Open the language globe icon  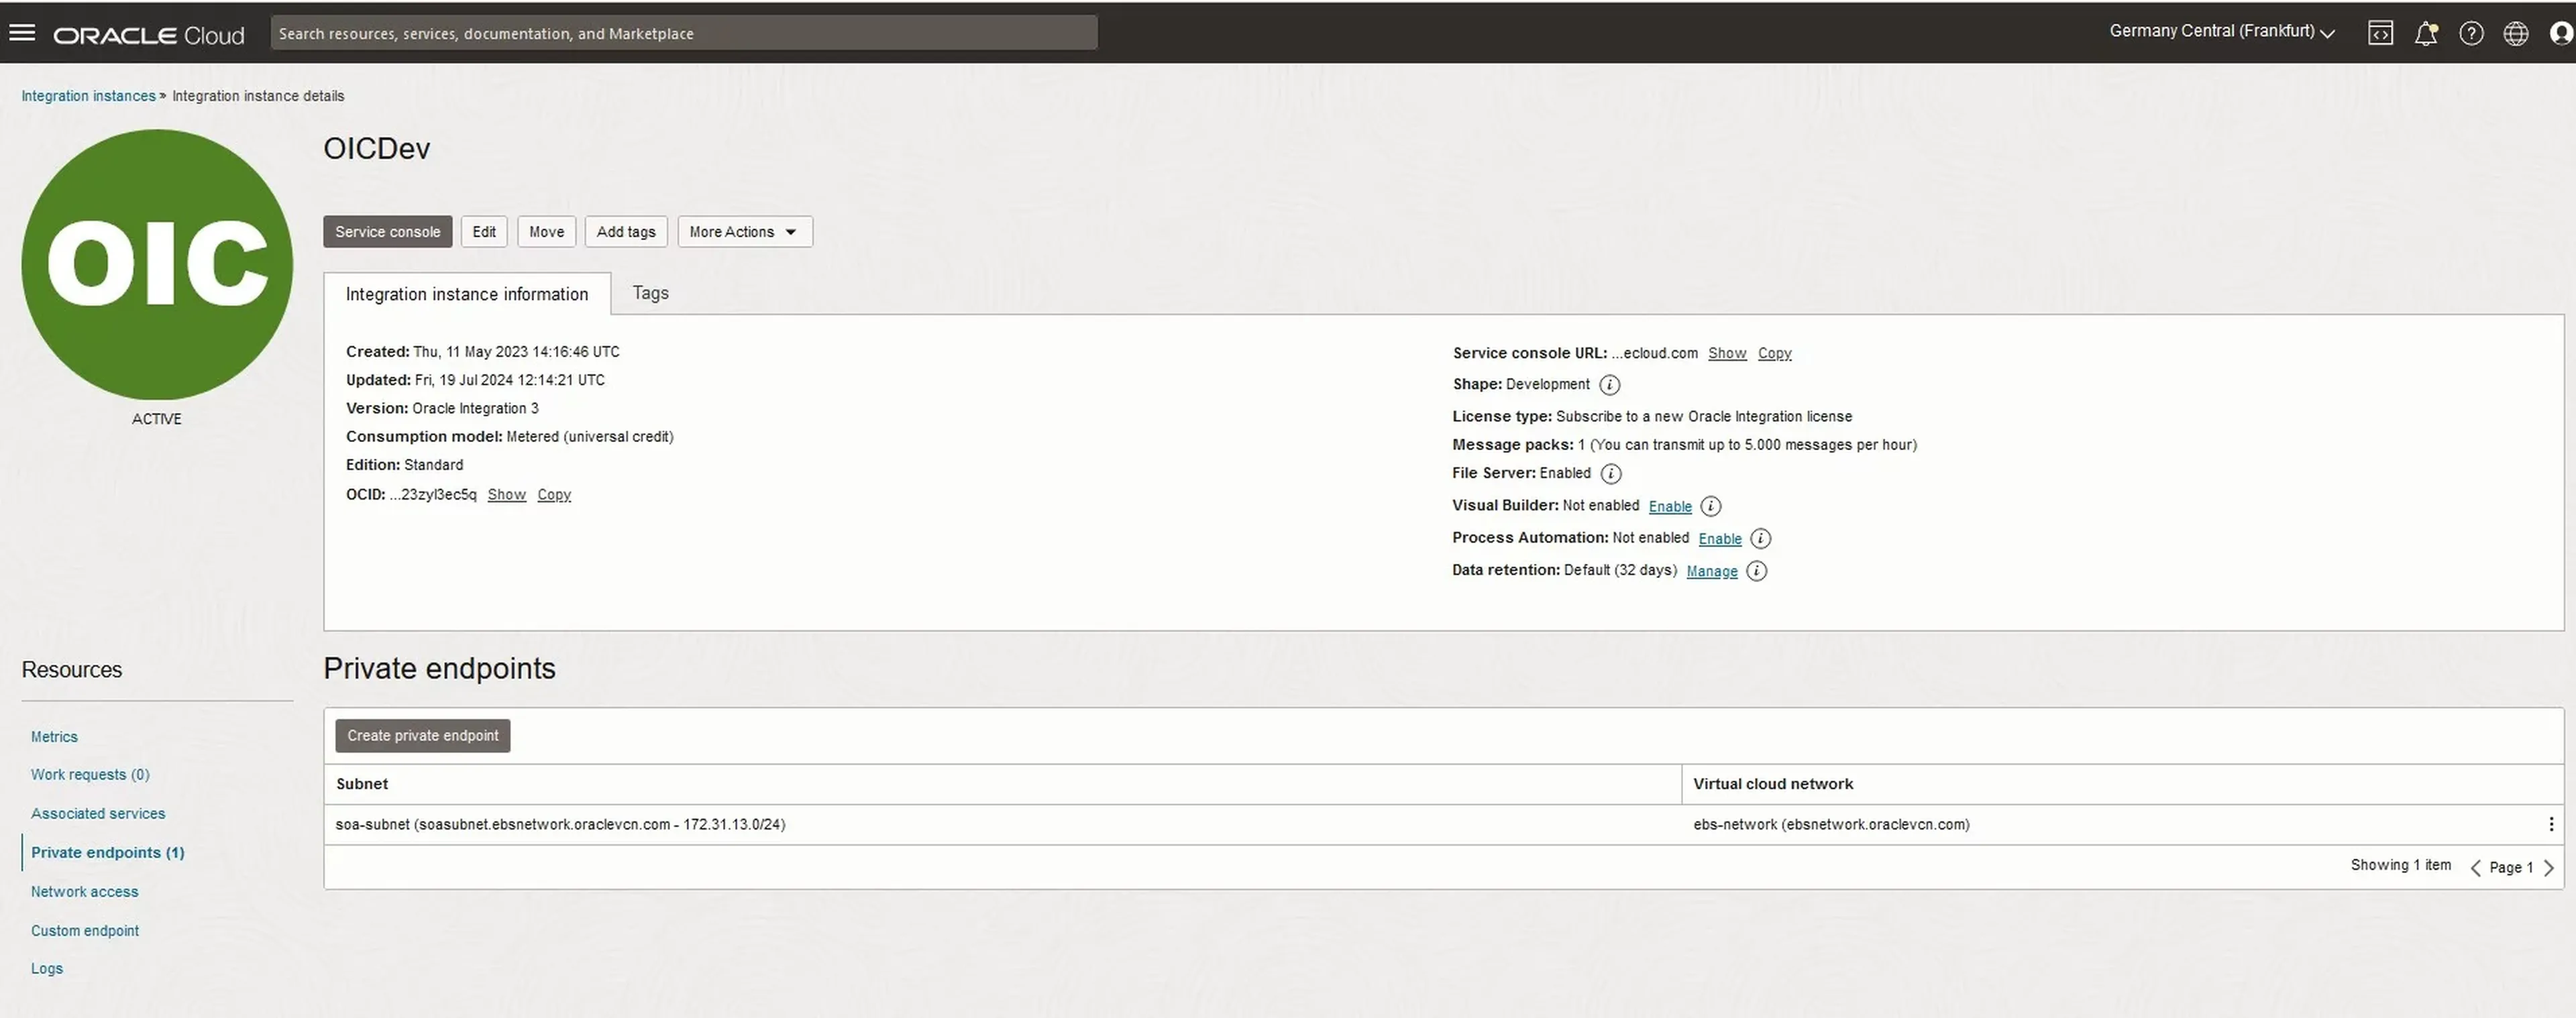click(2516, 33)
